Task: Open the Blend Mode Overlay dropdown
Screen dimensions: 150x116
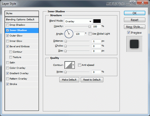Action: click(x=78, y=21)
